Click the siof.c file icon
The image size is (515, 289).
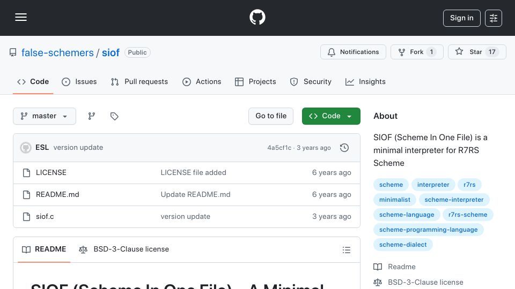point(26,217)
